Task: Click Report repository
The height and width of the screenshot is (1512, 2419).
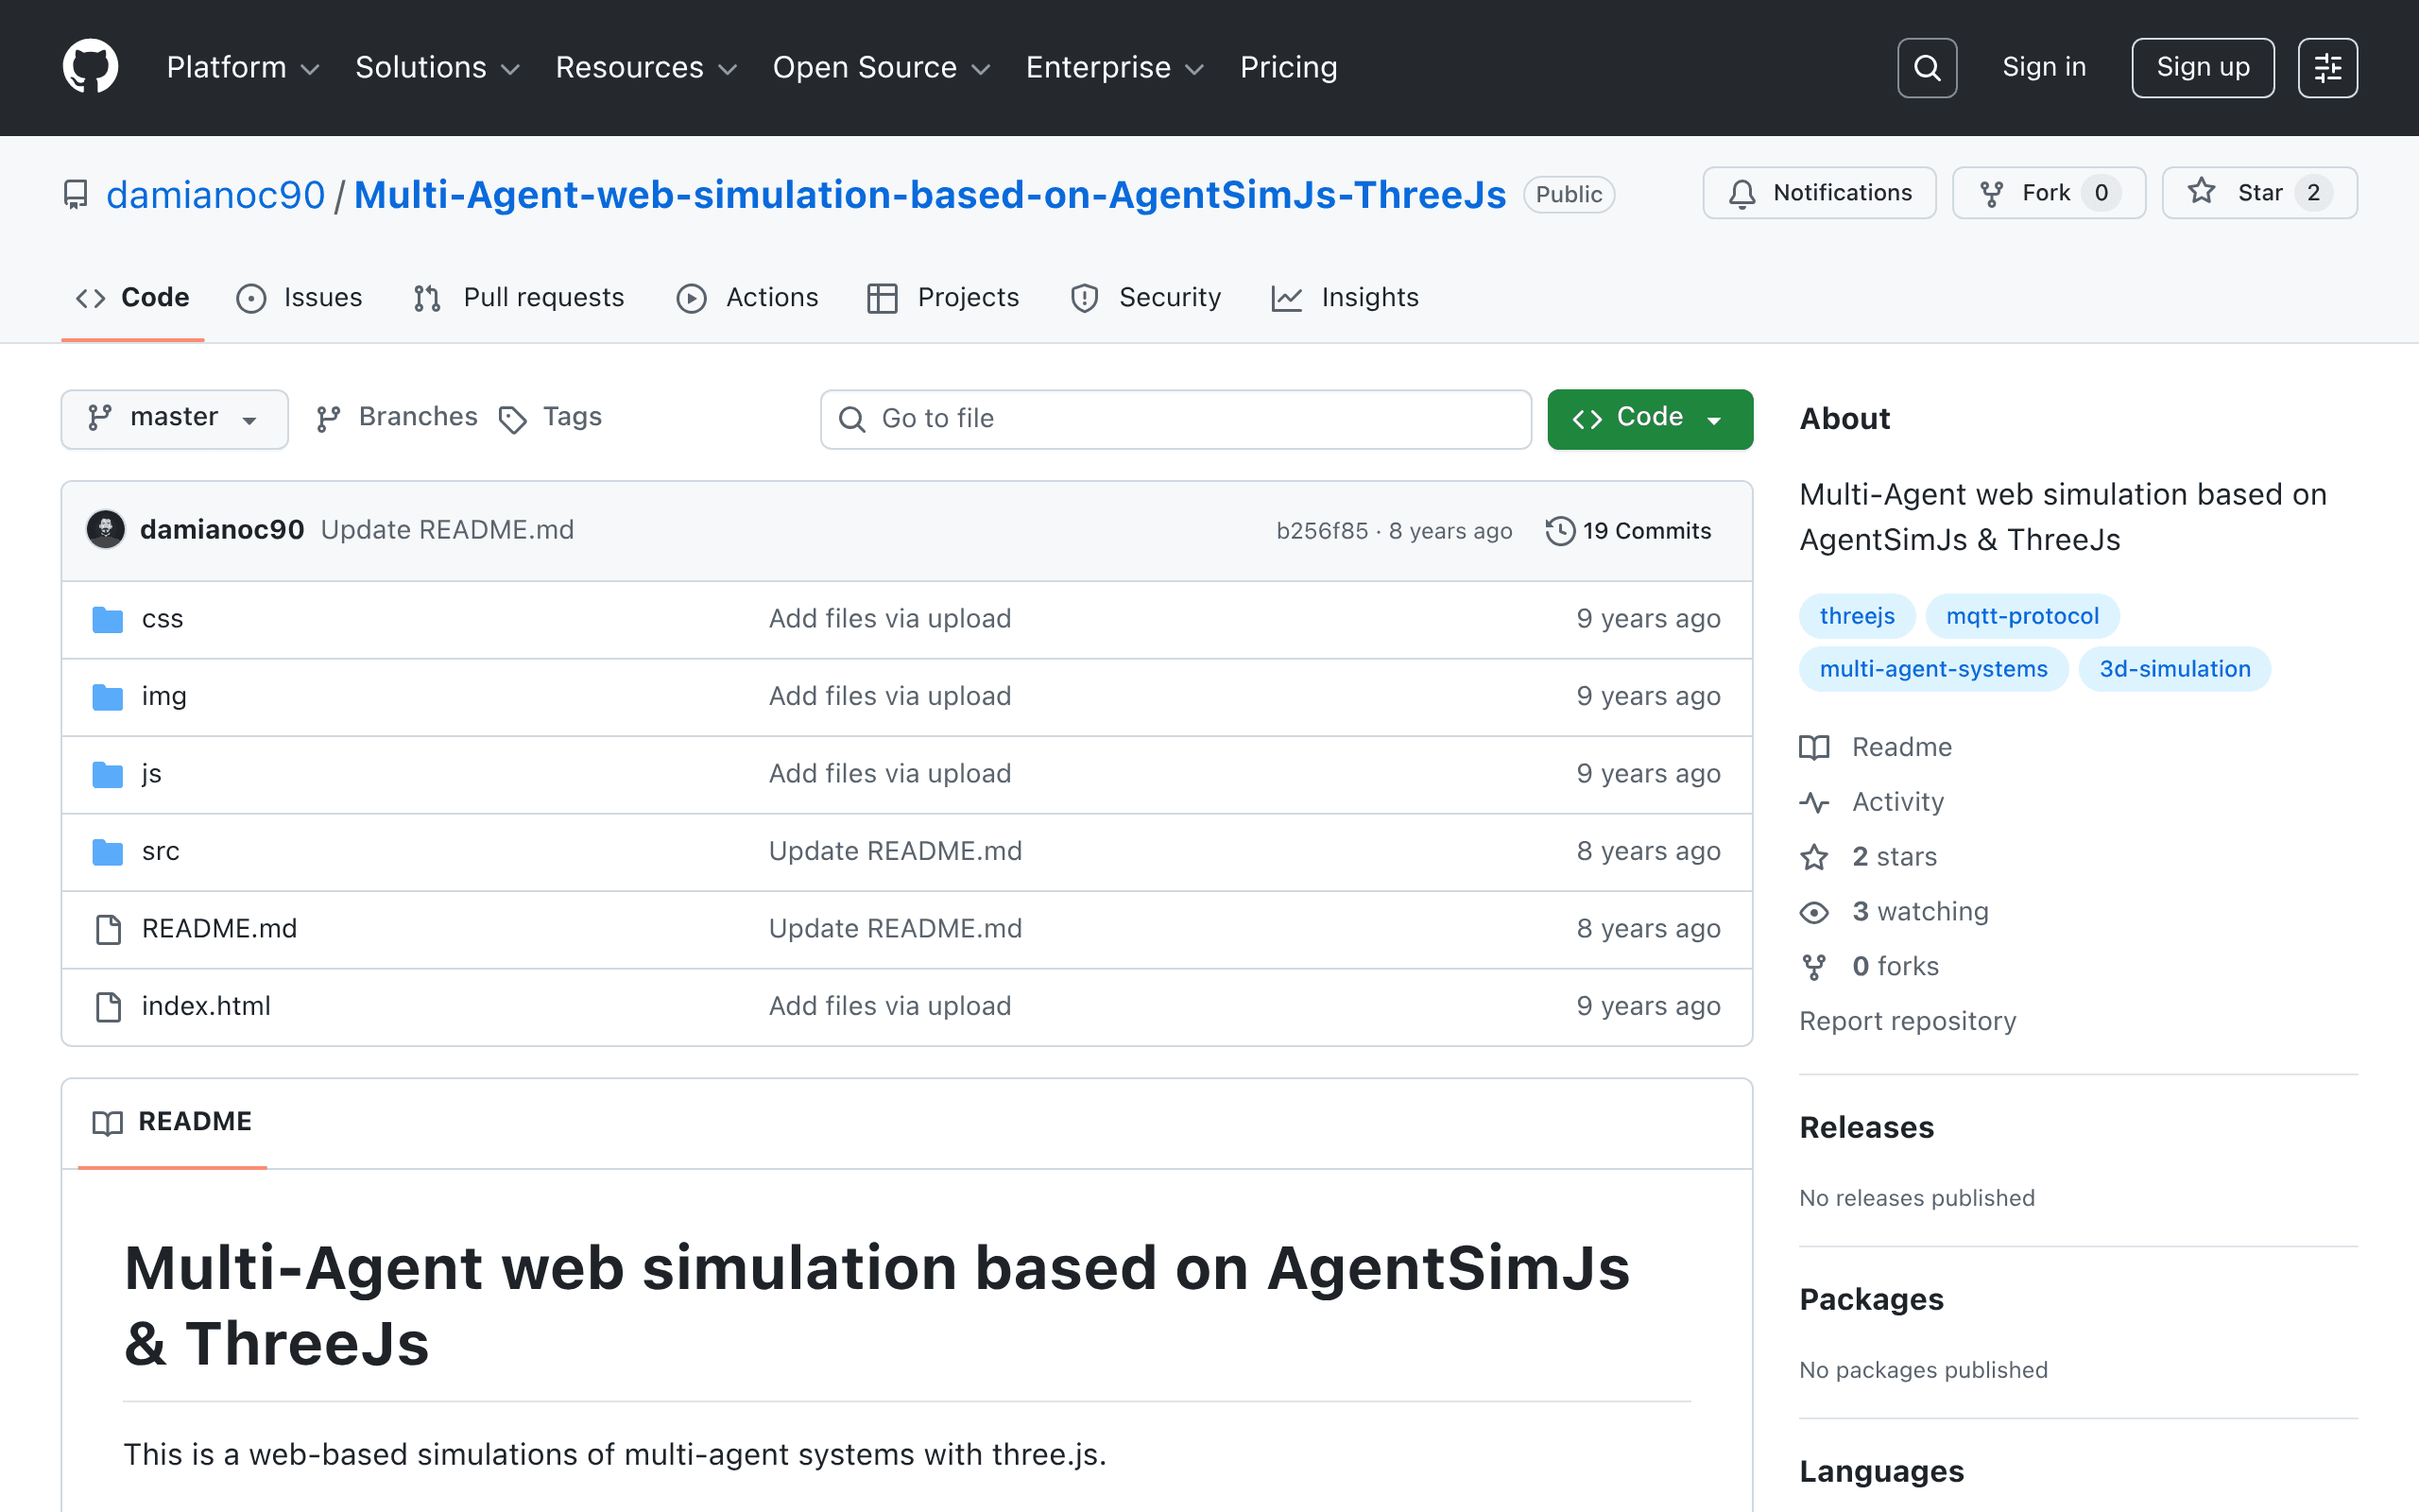Action: 1907,1021
